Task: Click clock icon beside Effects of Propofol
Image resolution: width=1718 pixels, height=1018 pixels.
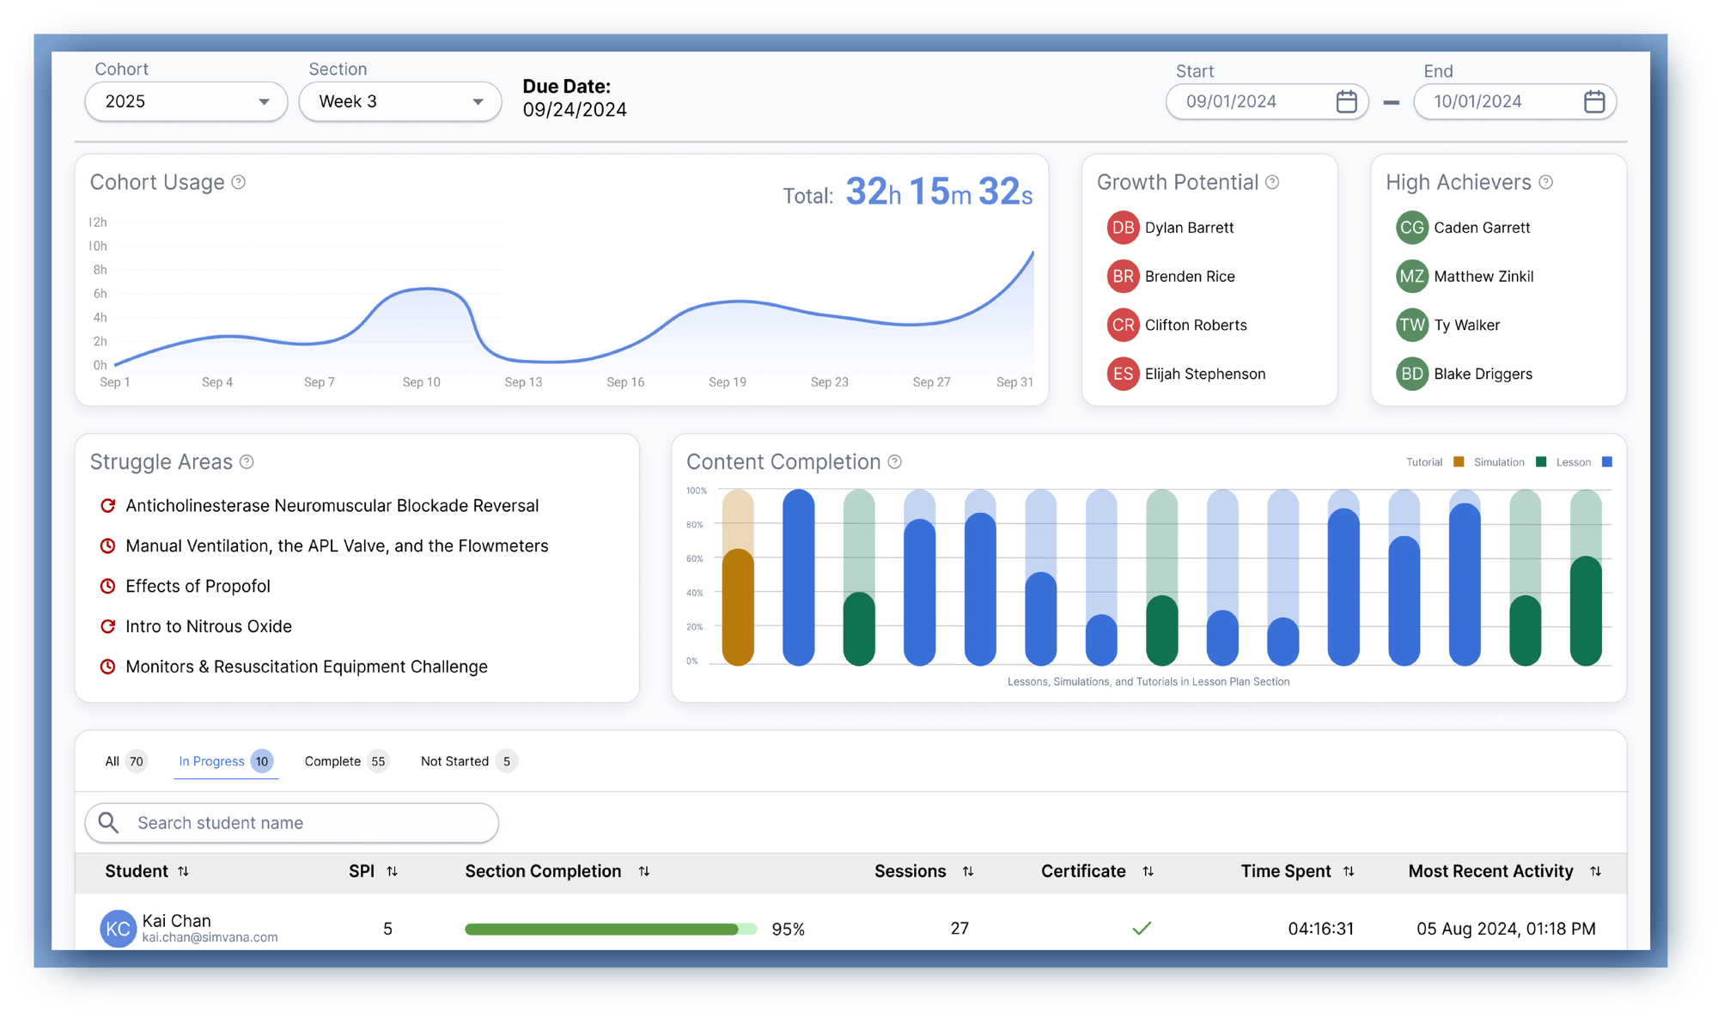Action: (107, 587)
